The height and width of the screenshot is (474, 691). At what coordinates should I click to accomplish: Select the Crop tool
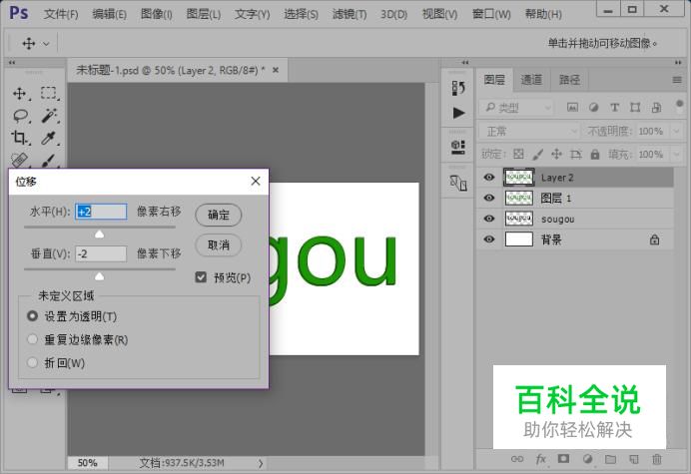point(19,138)
